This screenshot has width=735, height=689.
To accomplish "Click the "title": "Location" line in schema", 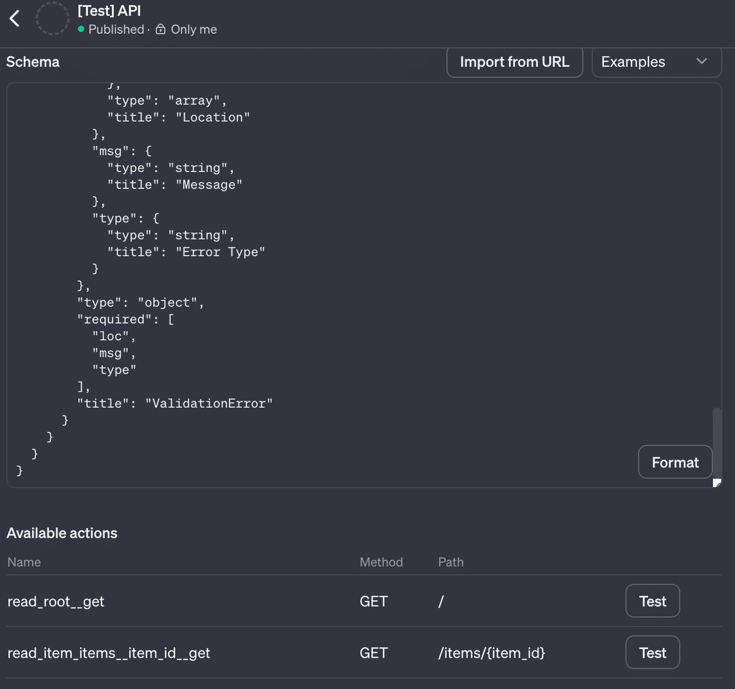I will click(179, 117).
